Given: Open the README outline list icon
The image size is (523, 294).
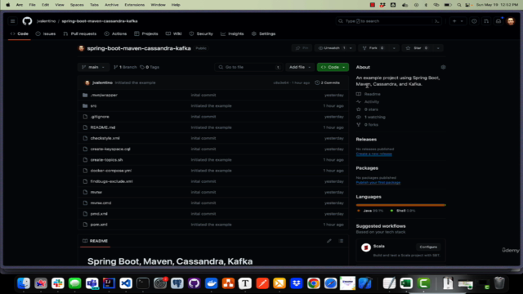Looking at the screenshot, I should [x=341, y=241].
